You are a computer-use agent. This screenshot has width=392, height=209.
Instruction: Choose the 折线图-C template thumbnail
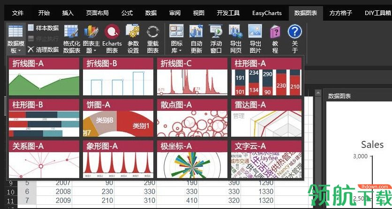(192, 77)
